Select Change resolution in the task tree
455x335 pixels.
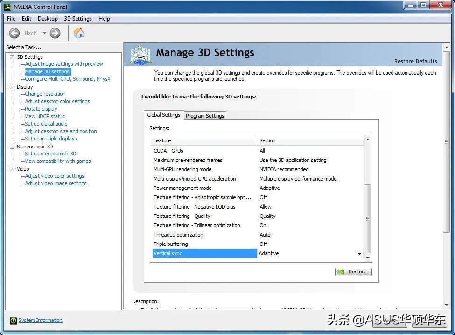(45, 94)
